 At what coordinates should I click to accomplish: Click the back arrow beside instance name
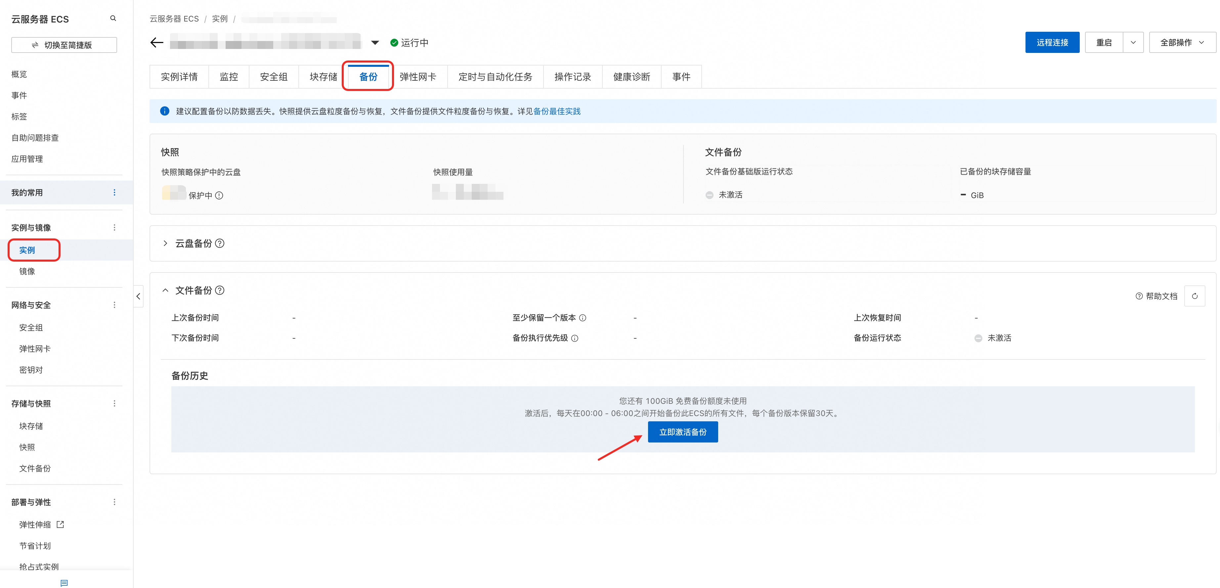point(157,43)
